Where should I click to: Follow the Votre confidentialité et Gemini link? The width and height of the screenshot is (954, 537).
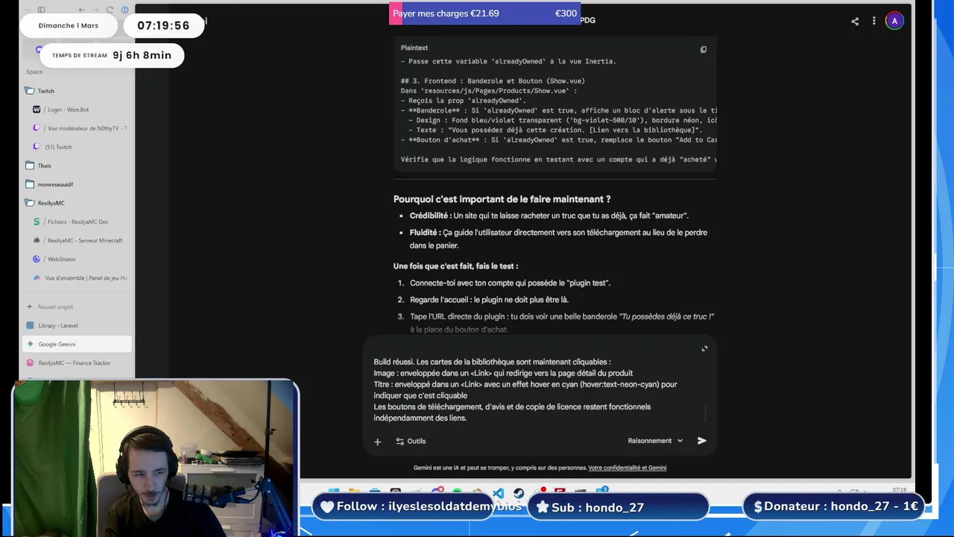[x=627, y=468]
